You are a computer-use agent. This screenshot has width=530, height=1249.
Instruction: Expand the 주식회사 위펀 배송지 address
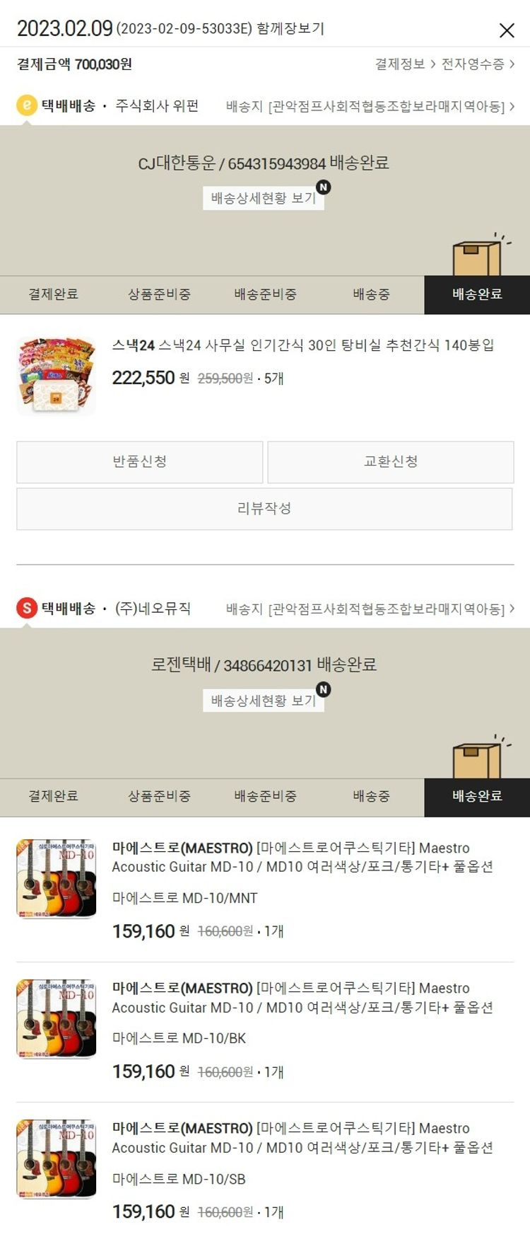point(370,106)
